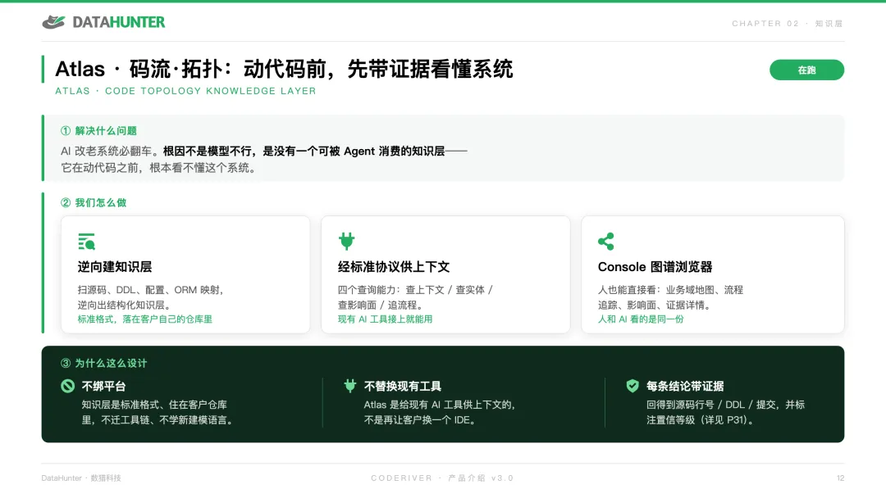Click the text 人也能直接看：业务域地图、流程

pyautogui.click(x=671, y=290)
